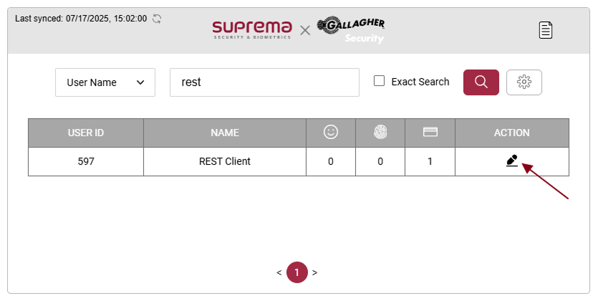The image size is (598, 301).
Task: Open the User Name search type dropdown
Action: tap(105, 82)
